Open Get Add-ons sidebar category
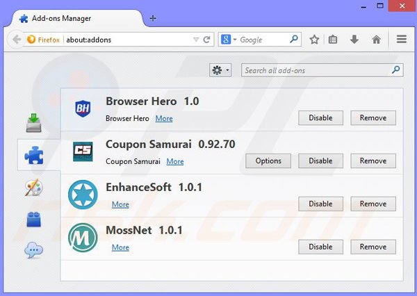The width and height of the screenshot is (417, 296). coord(34,122)
